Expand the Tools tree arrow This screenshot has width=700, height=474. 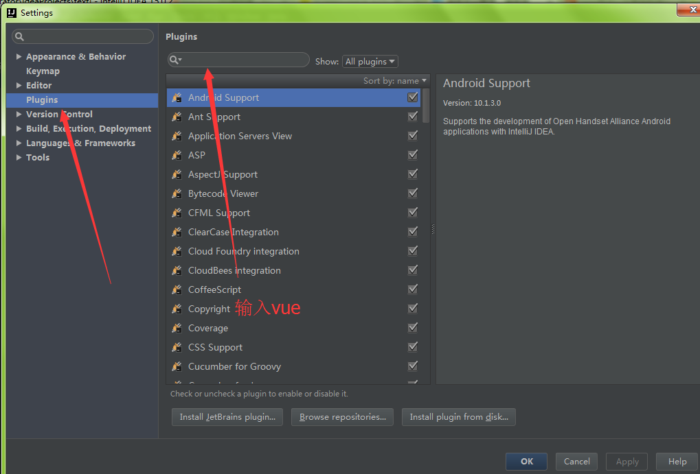19,157
